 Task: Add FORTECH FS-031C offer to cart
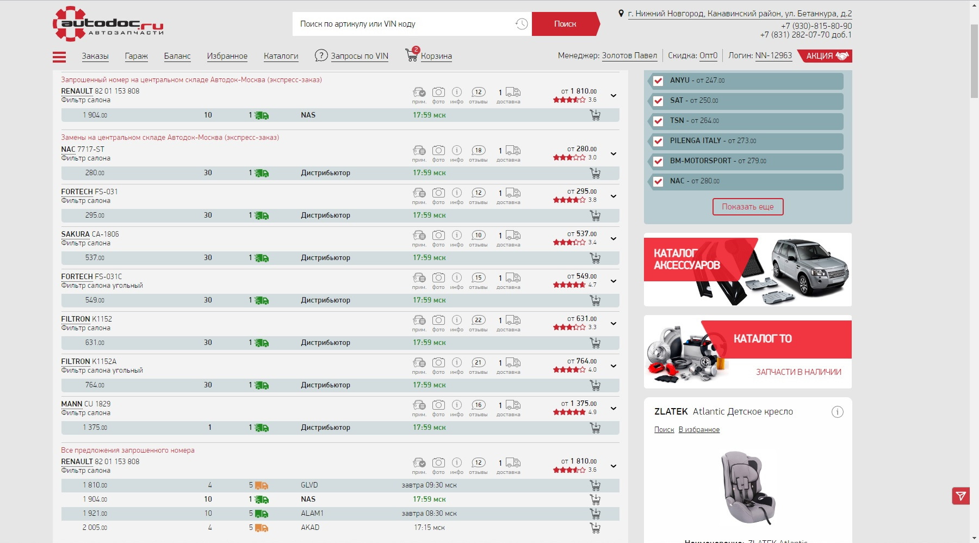point(595,300)
